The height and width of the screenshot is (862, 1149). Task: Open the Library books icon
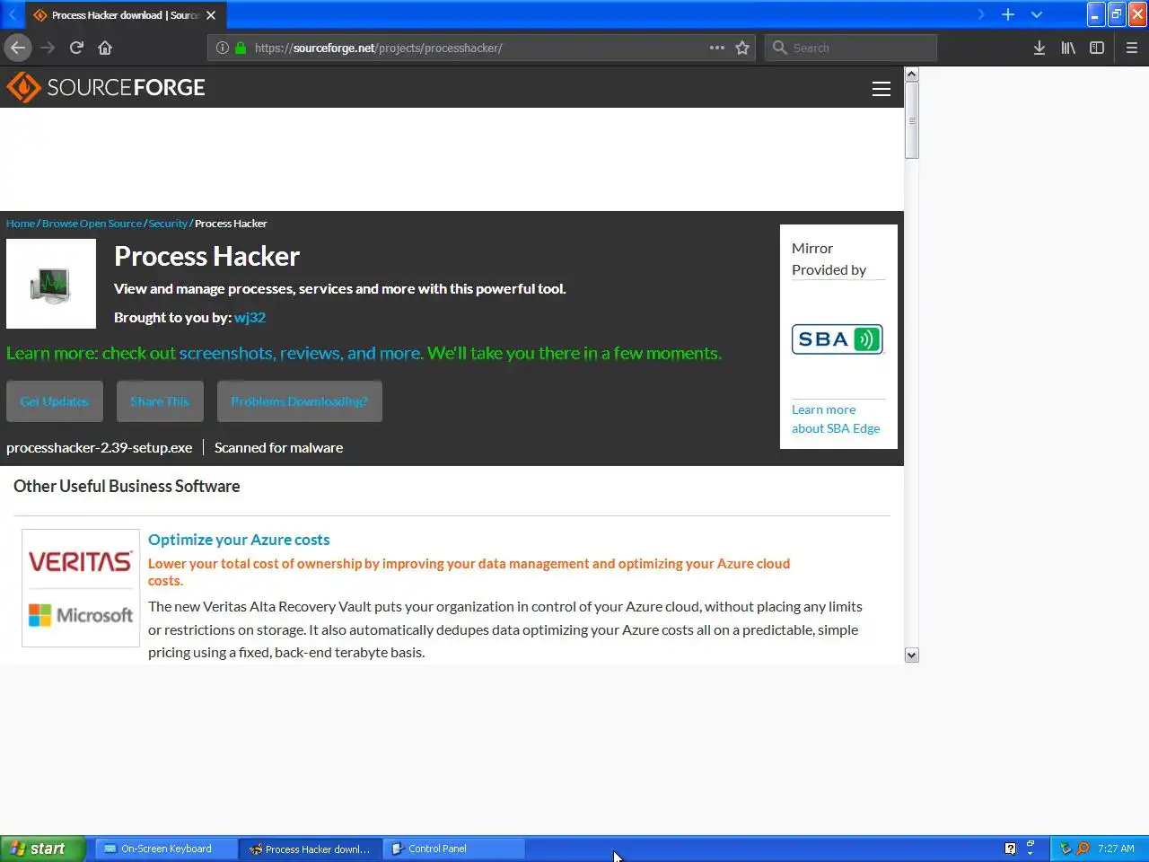1068,48
